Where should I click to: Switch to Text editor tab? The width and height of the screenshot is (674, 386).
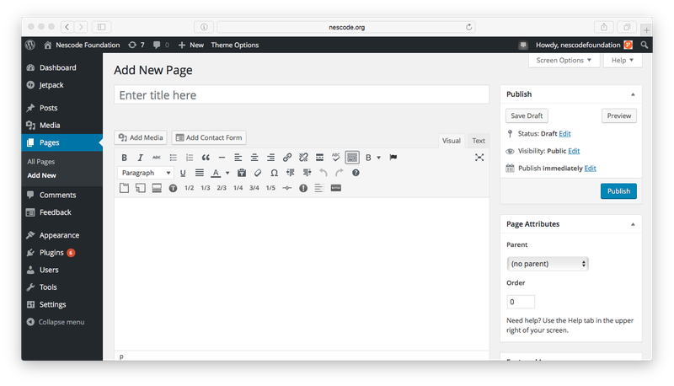479,141
